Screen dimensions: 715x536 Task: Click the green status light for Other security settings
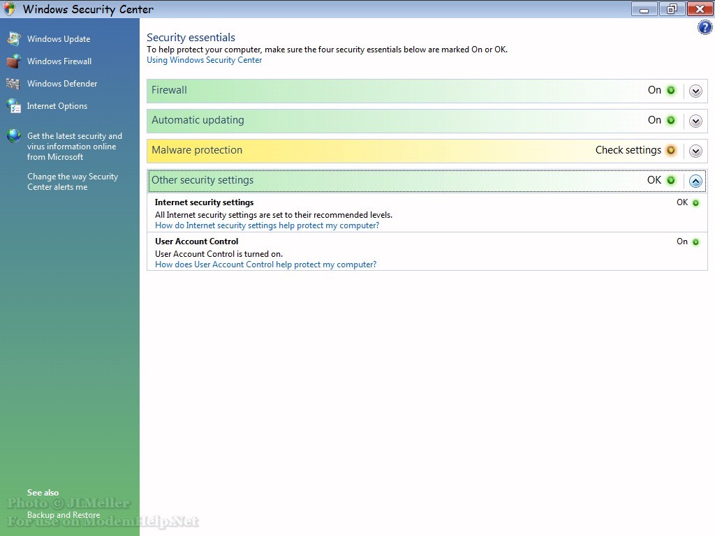(x=671, y=181)
